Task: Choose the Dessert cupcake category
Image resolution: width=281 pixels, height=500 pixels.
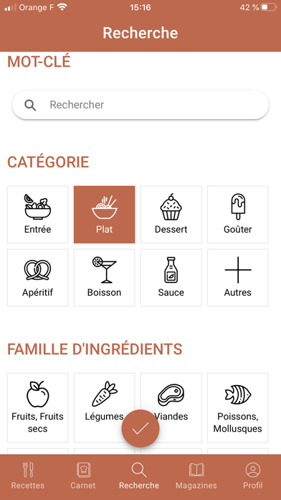Action: tap(171, 215)
